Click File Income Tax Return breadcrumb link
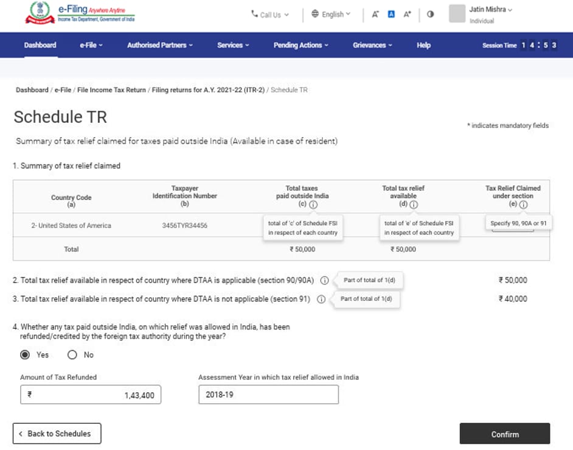Image resolution: width=573 pixels, height=450 pixels. point(111,90)
